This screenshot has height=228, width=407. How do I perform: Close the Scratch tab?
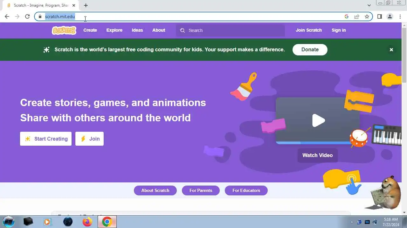tap(74, 5)
